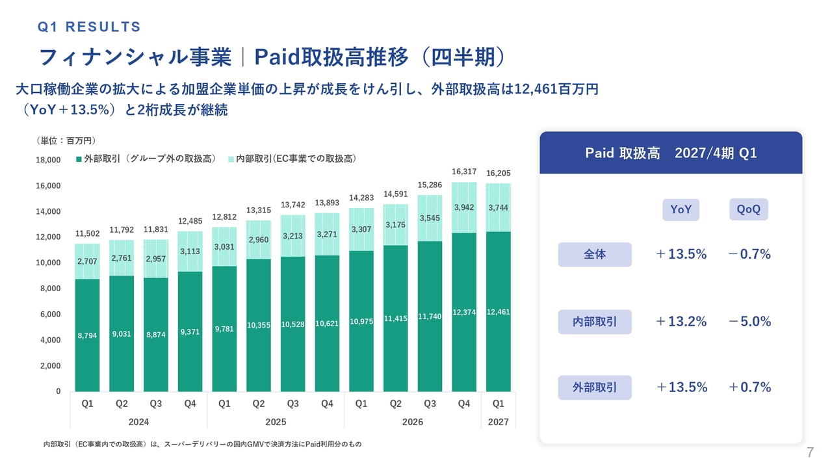This screenshot has width=832, height=468.
Task: Select the 2027 Q1 bar showing 12,461
Action: (499, 312)
